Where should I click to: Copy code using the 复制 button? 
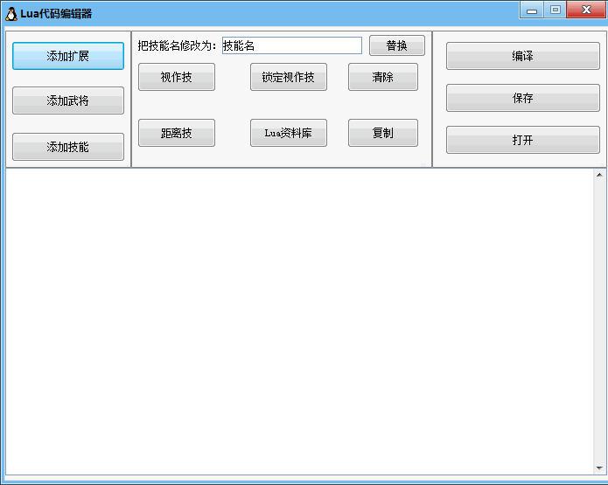382,133
